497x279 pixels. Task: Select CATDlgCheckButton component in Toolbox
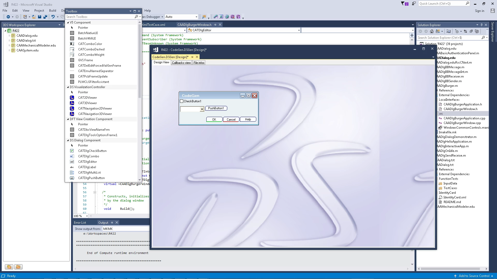[x=92, y=151]
